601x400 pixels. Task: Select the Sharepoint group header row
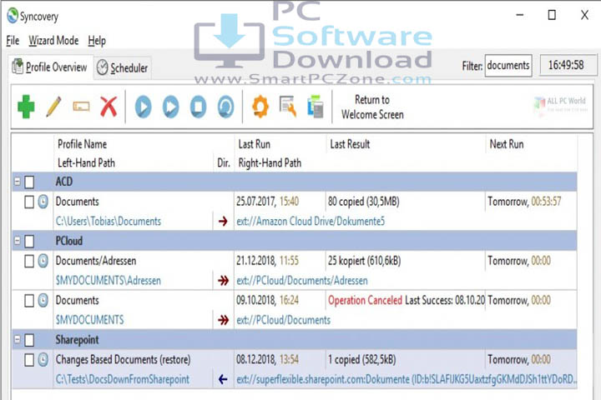pos(295,339)
